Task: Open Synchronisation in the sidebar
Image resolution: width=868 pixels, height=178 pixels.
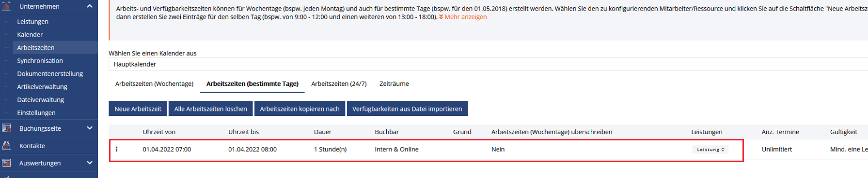Action: [x=40, y=61]
